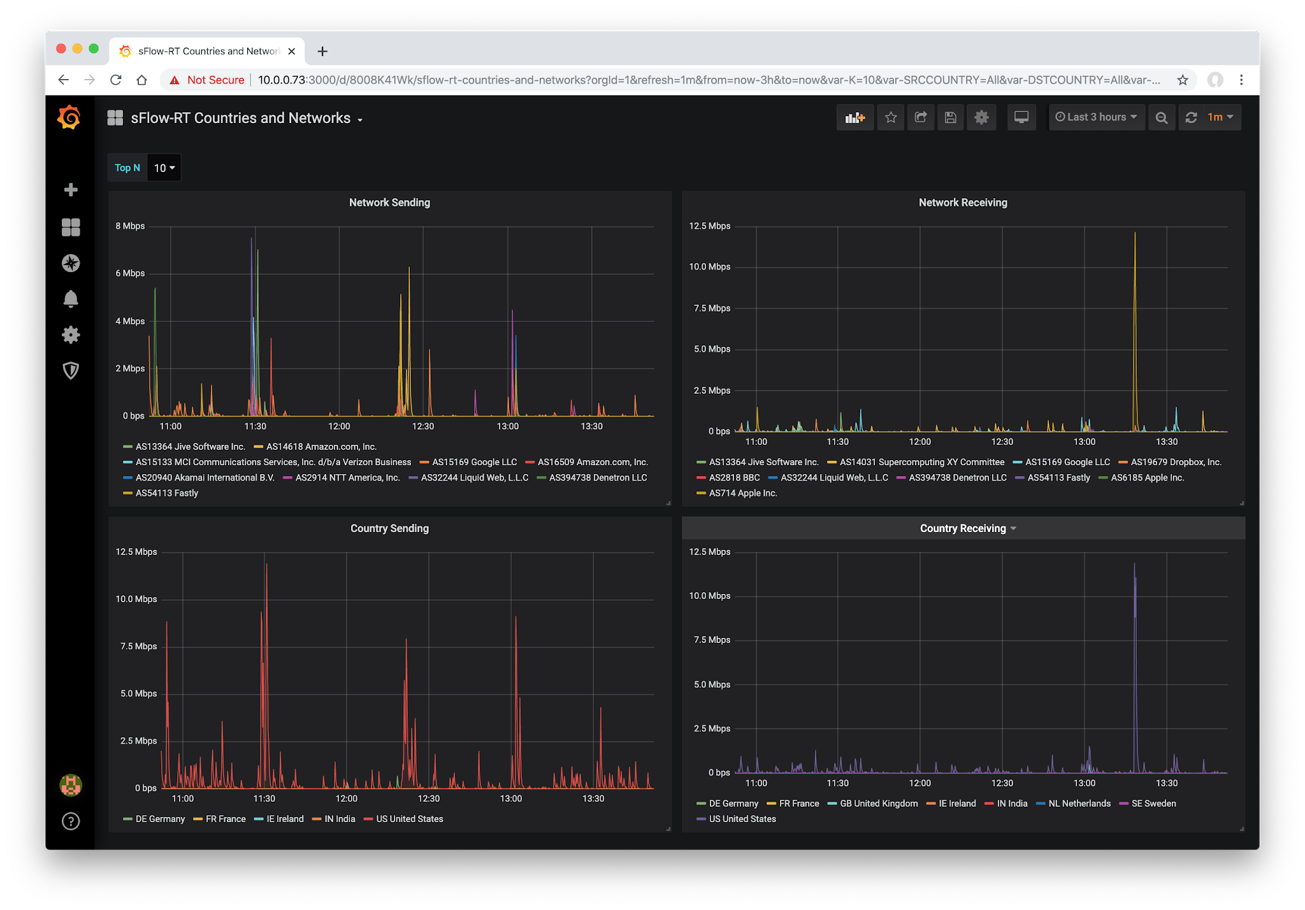Enable TV view mode with monitor icon
This screenshot has width=1305, height=910.
[x=1021, y=117]
